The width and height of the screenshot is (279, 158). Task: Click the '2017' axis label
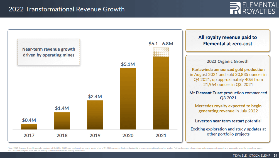[x=29, y=135]
